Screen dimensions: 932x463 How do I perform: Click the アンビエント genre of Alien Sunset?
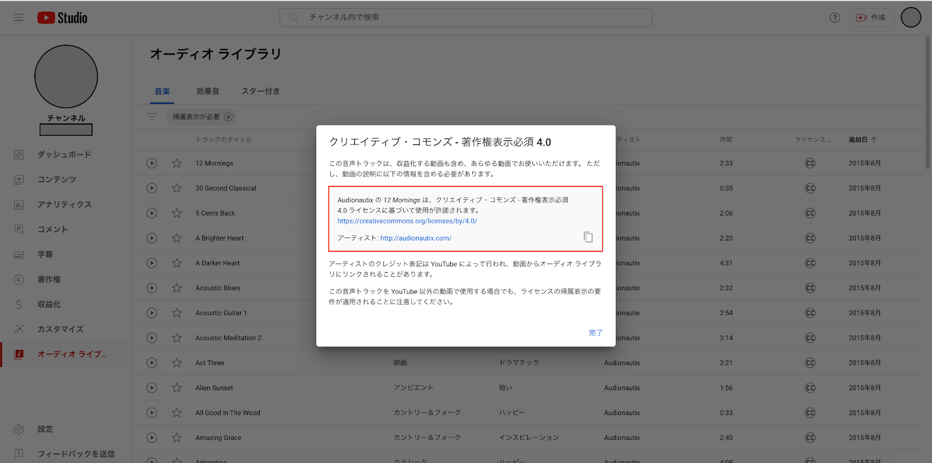click(413, 388)
